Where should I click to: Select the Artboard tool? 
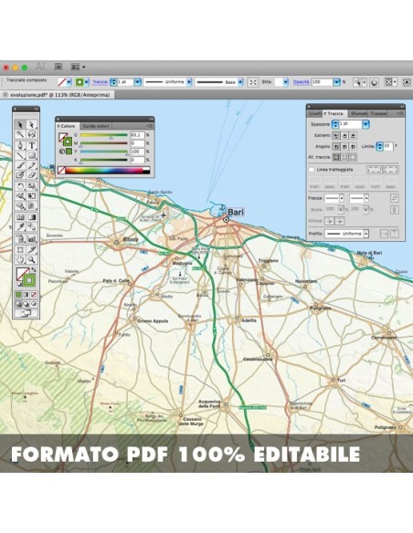[x=20, y=250]
